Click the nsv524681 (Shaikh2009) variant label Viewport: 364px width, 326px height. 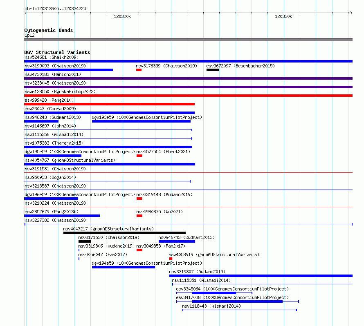(x=52, y=57)
